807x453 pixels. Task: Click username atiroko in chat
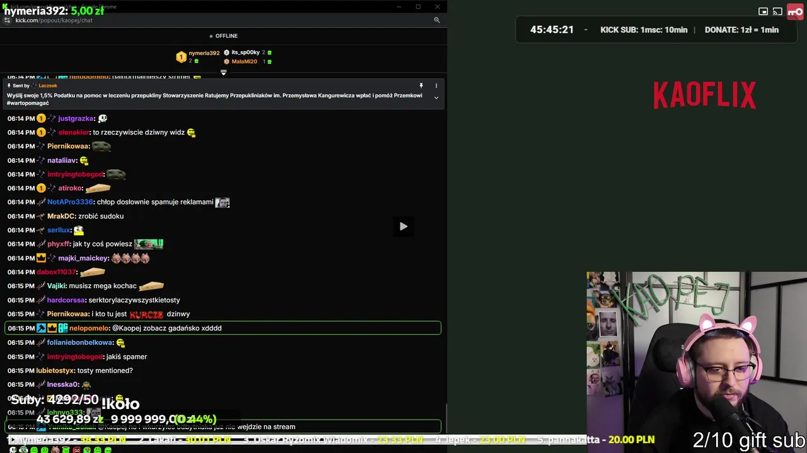[x=70, y=188]
